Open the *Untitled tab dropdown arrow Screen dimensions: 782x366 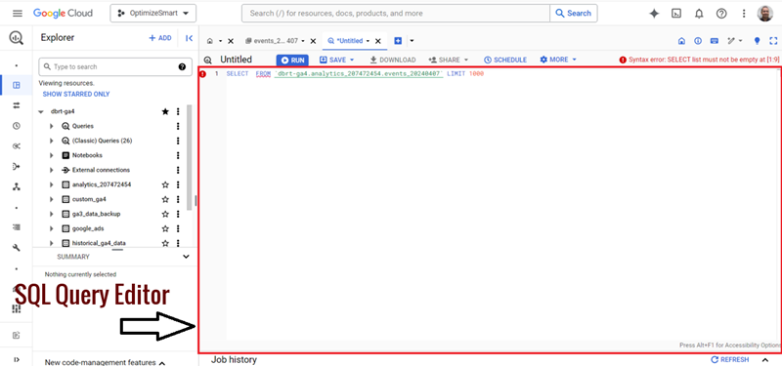369,41
